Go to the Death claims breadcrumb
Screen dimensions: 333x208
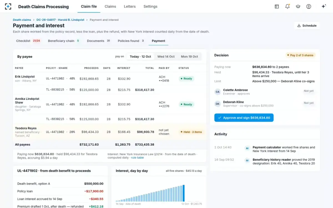click(22, 20)
